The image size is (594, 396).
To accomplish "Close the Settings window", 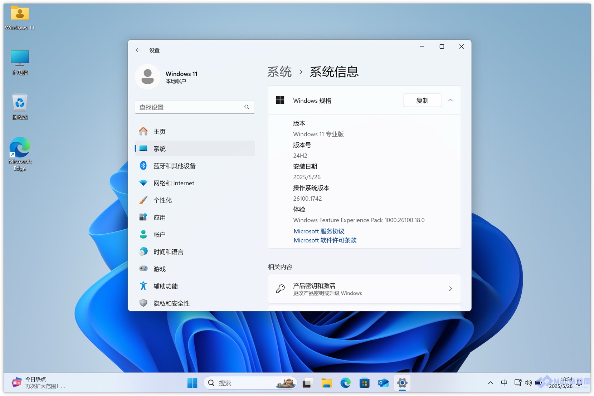I will (462, 47).
